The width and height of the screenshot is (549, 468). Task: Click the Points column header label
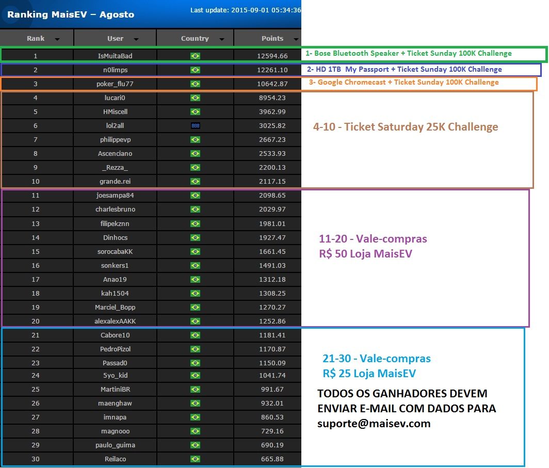point(272,39)
